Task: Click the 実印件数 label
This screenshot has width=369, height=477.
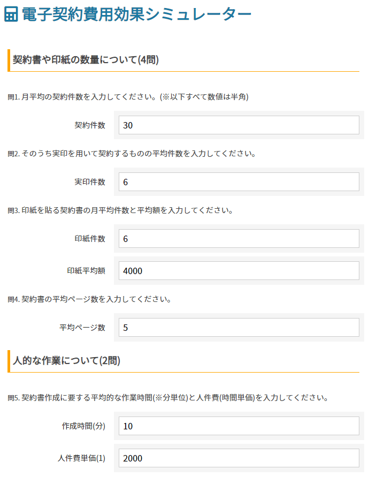Action: point(90,182)
